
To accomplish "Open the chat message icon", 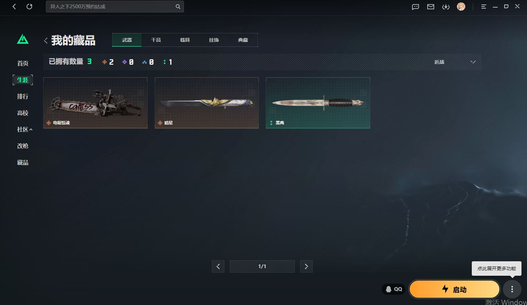I will point(415,7).
